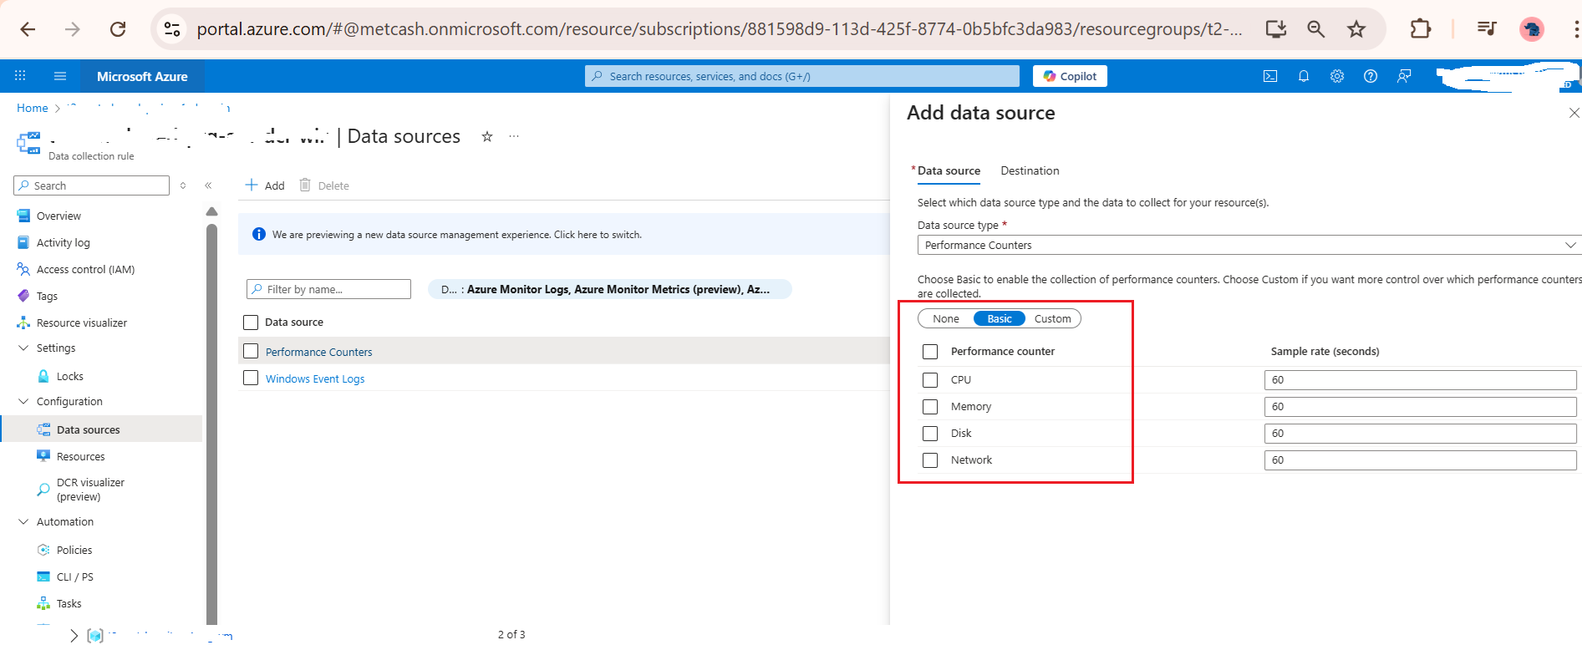This screenshot has width=1582, height=645.
Task: Open Tags in the left menu
Action: pyautogui.click(x=47, y=296)
